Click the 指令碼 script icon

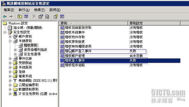pos(10,28)
